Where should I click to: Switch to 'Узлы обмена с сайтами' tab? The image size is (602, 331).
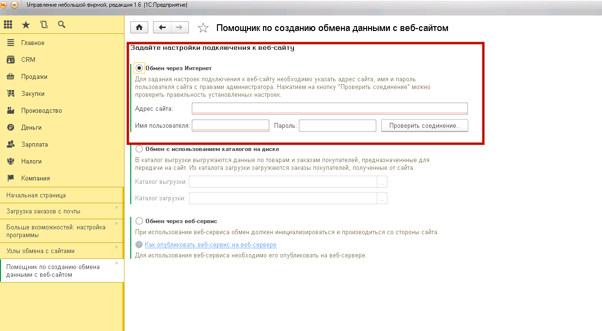click(40, 251)
